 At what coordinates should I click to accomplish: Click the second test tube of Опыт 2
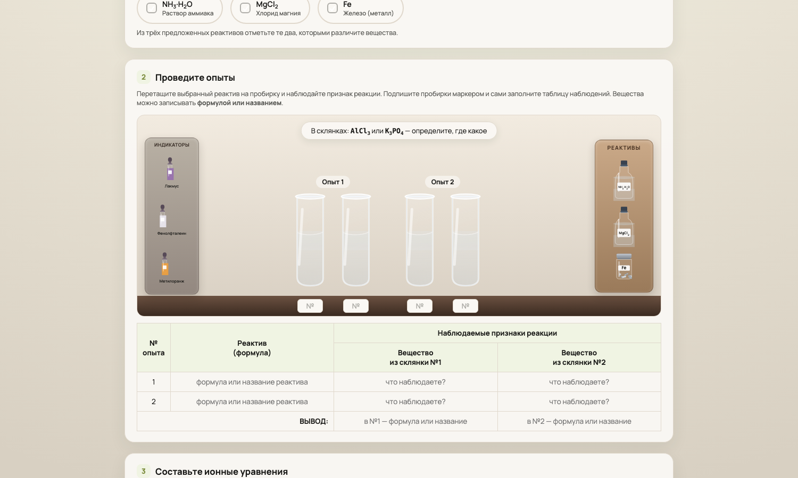[x=465, y=240]
